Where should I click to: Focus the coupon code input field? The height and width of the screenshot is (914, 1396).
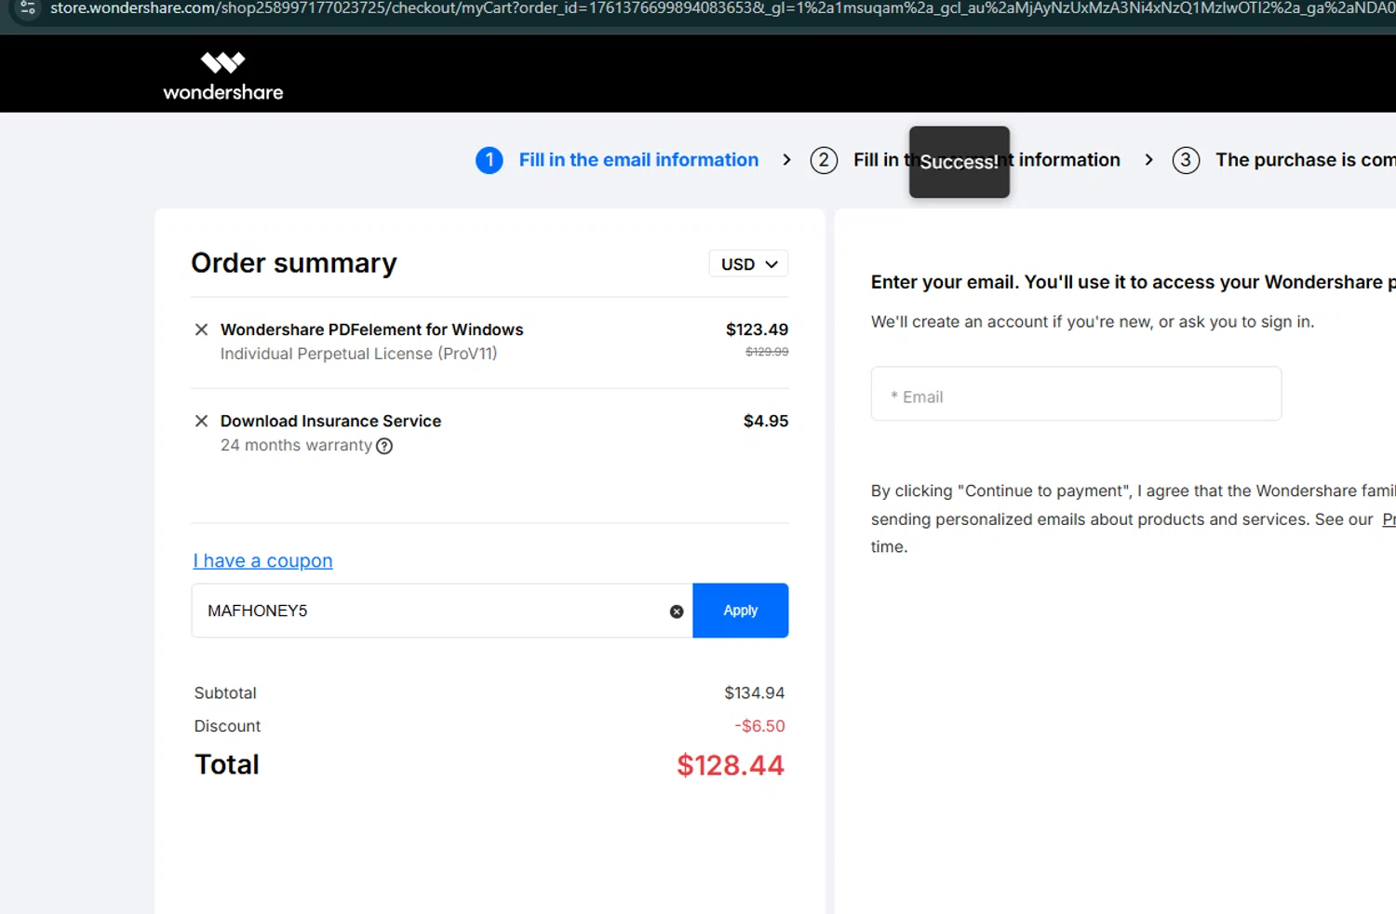click(x=442, y=611)
